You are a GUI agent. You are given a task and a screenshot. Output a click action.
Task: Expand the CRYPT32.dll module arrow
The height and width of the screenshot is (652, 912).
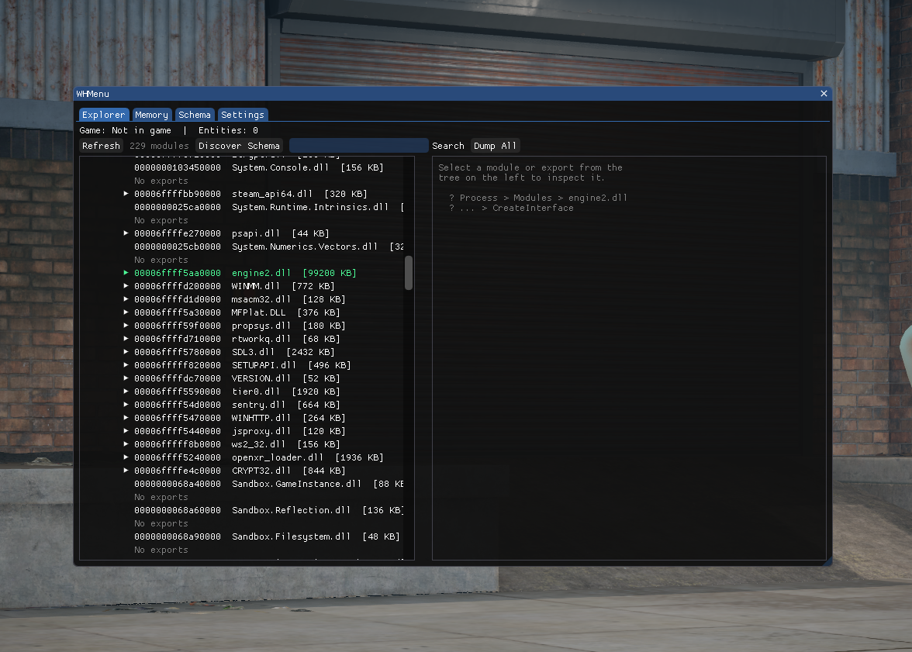click(126, 471)
